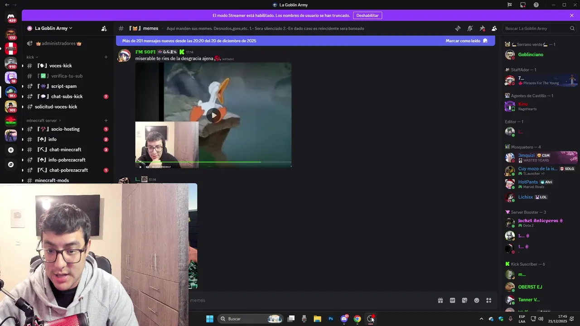Open the emoji picker
The image size is (580, 326).
coord(477,300)
